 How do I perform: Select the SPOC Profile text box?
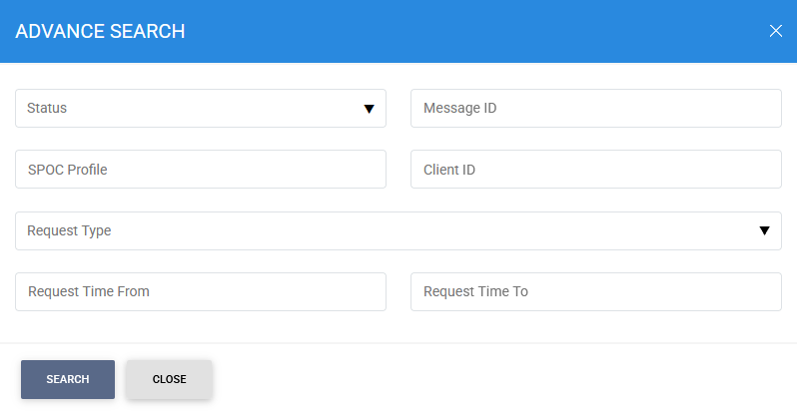click(x=201, y=170)
